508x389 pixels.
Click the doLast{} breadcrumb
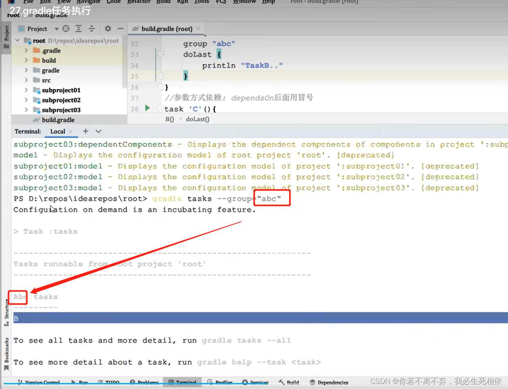tap(198, 119)
